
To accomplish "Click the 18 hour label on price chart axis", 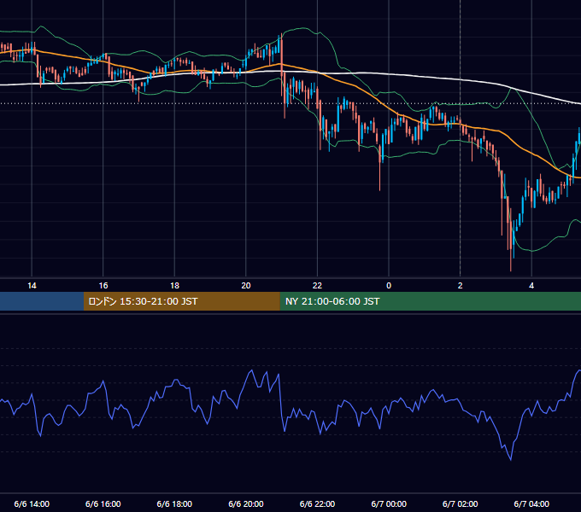I will click(174, 286).
